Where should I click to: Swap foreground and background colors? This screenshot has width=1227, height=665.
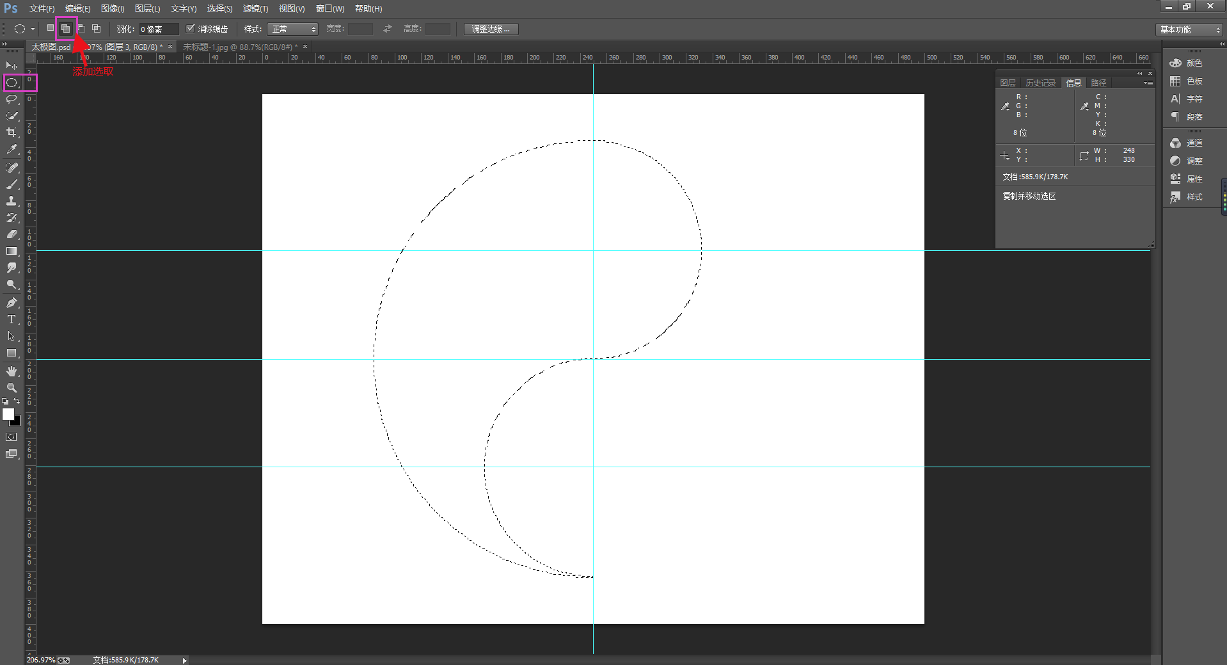(17, 401)
